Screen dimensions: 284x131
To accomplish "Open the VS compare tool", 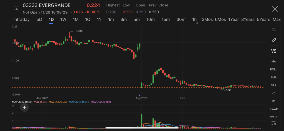I will [x=274, y=51].
